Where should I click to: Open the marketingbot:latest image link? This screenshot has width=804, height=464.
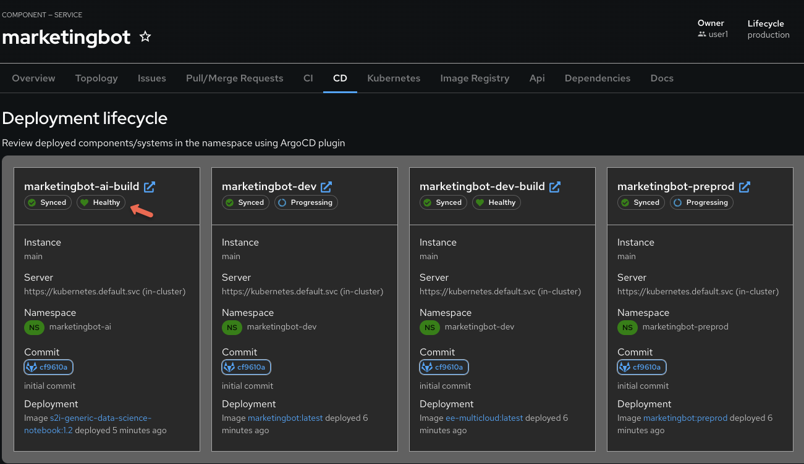point(285,418)
